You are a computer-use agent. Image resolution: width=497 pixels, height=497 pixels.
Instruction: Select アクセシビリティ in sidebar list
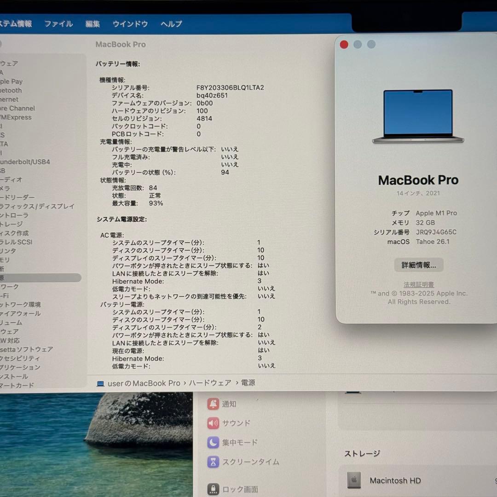[20, 358]
